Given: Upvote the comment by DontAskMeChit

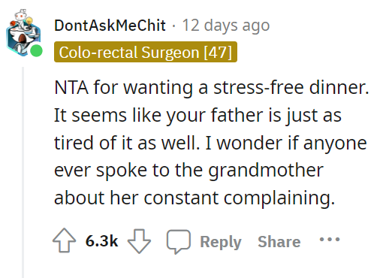Looking at the screenshot, I should pos(64,240).
